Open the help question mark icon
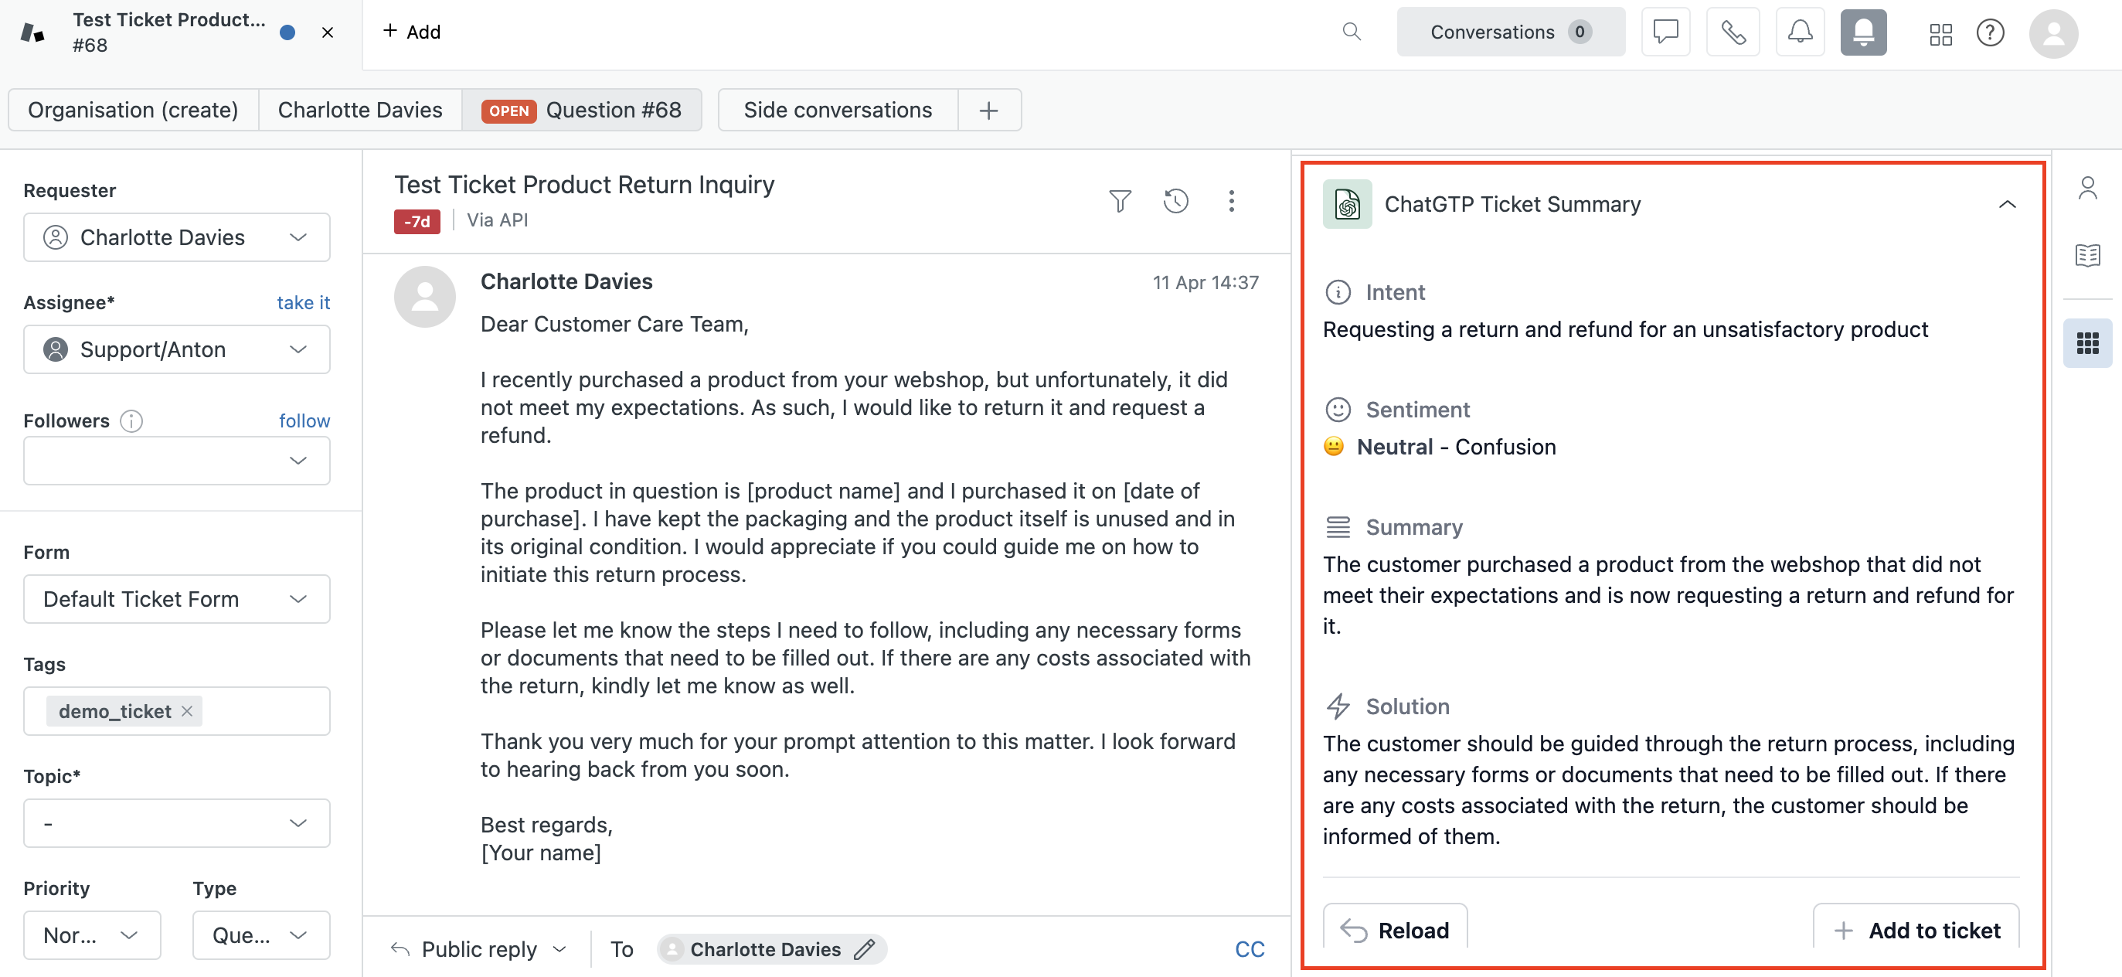 point(1989,33)
